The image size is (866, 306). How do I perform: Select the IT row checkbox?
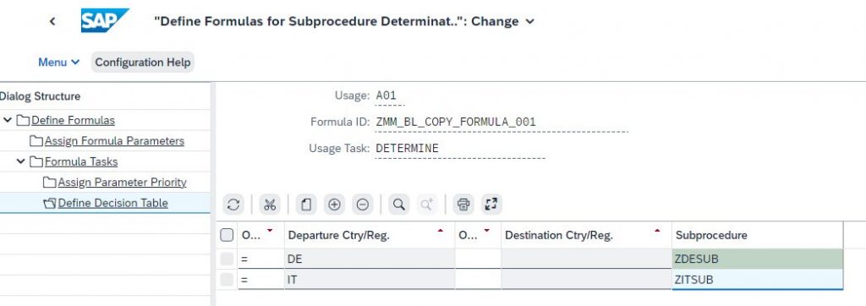pyautogui.click(x=227, y=280)
